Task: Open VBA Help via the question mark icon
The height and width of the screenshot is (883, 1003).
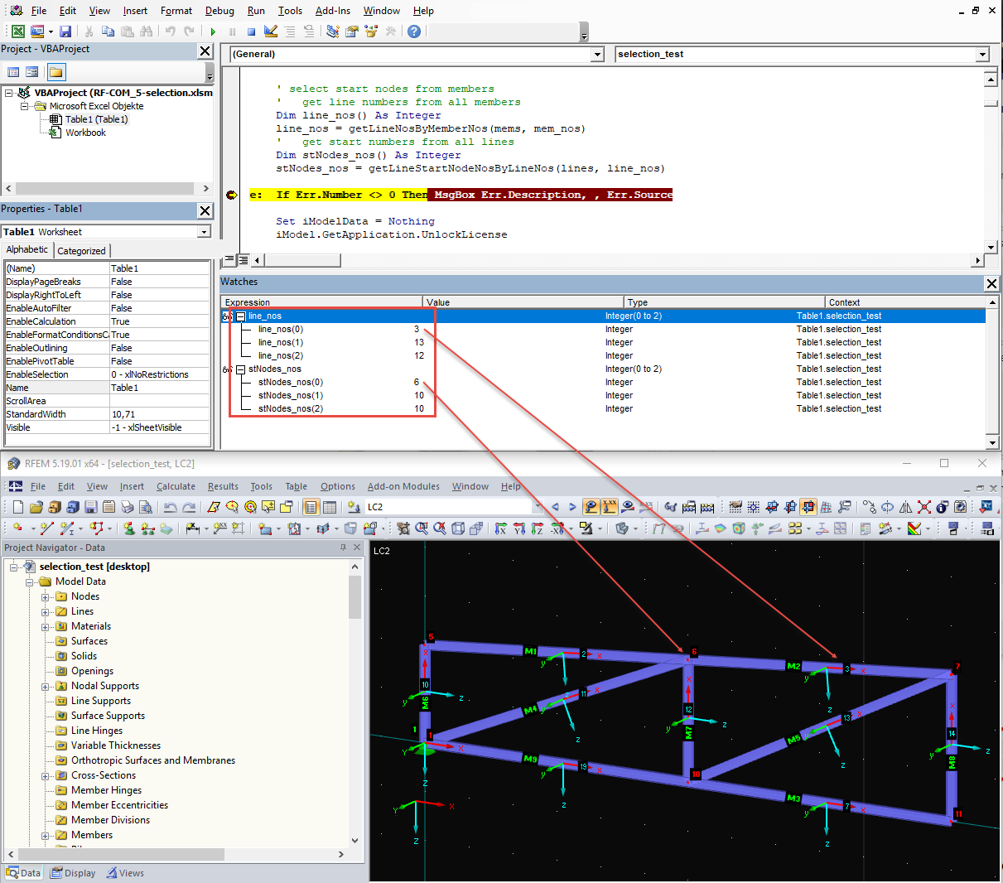Action: click(413, 31)
